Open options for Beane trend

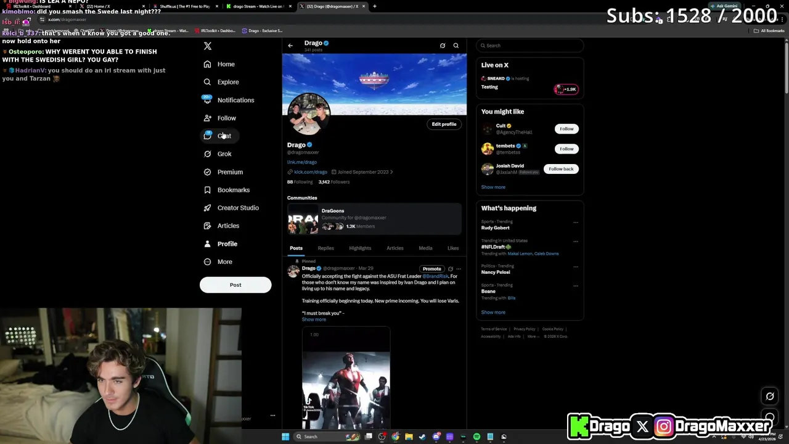576,286
